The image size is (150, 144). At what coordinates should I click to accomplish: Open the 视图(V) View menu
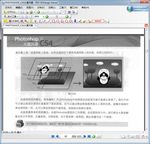[x=30, y=7]
